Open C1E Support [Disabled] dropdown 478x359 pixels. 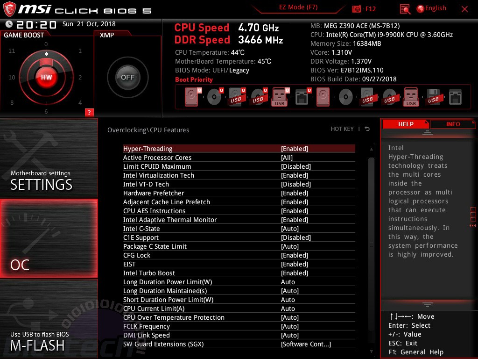point(295,237)
